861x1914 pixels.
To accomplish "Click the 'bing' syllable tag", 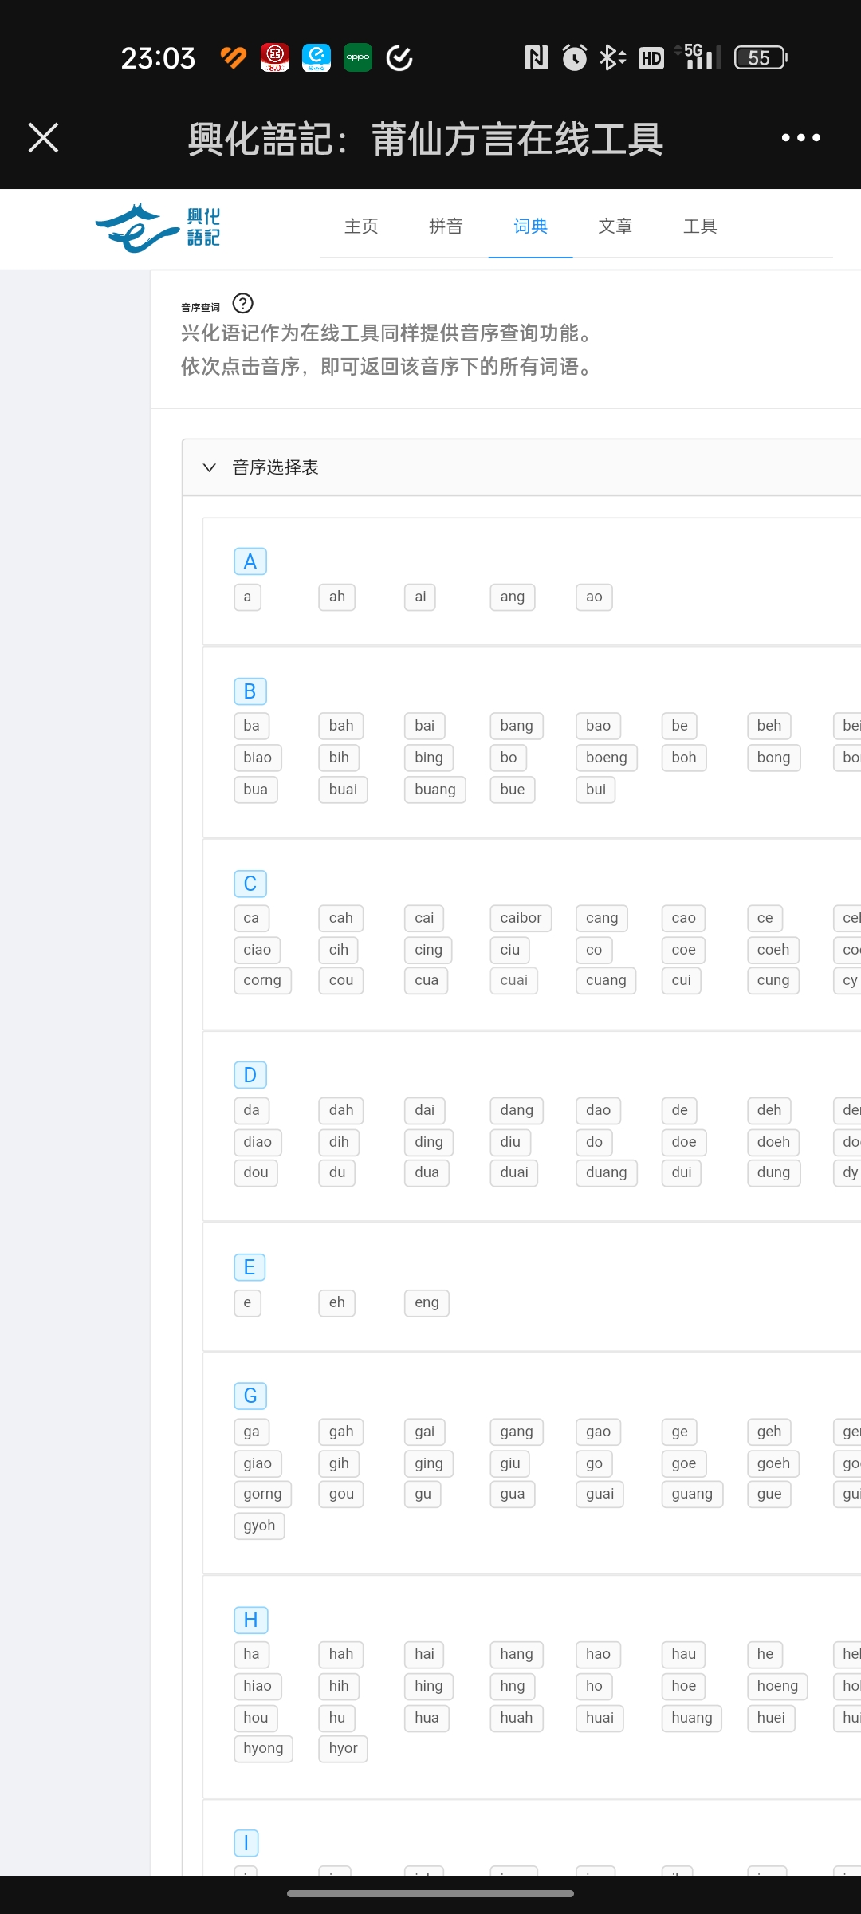I will pyautogui.click(x=429, y=758).
